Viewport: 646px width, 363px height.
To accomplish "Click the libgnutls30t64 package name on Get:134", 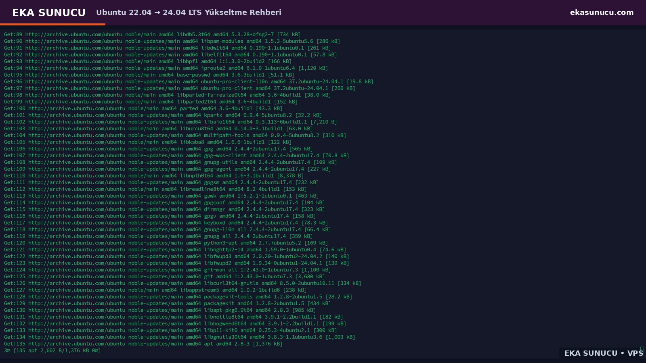I will pyautogui.click(x=225, y=337).
